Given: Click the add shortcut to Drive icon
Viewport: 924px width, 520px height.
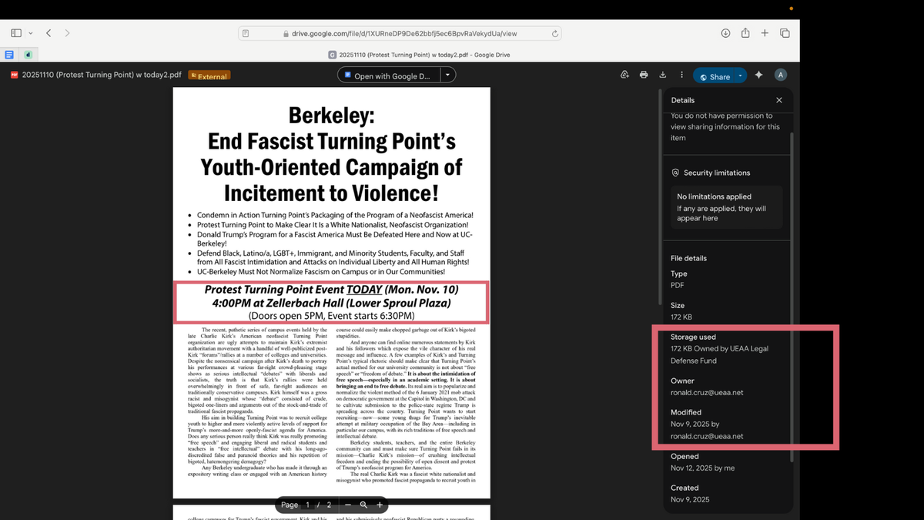Looking at the screenshot, I should click(624, 74).
